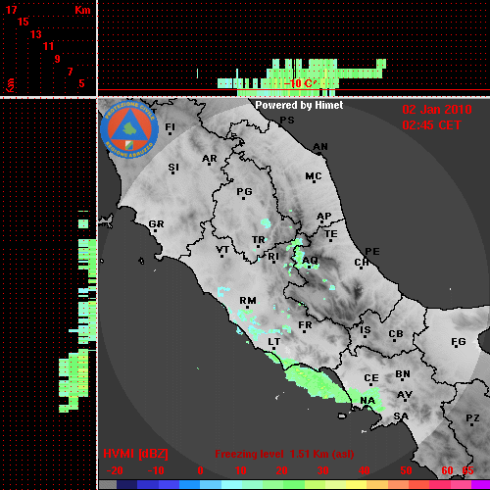Click the dark blue color bar segment
This screenshot has height=490, width=490.
[126, 484]
